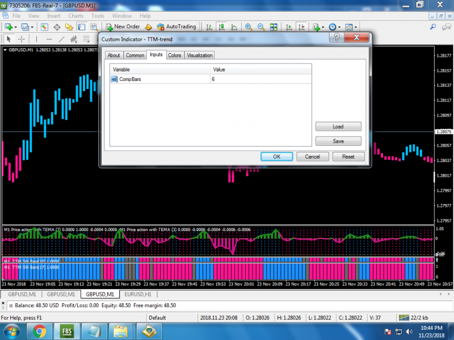The height and width of the screenshot is (340, 454).
Task: Select the horizontal line drawing tool
Action: pyautogui.click(x=49, y=39)
